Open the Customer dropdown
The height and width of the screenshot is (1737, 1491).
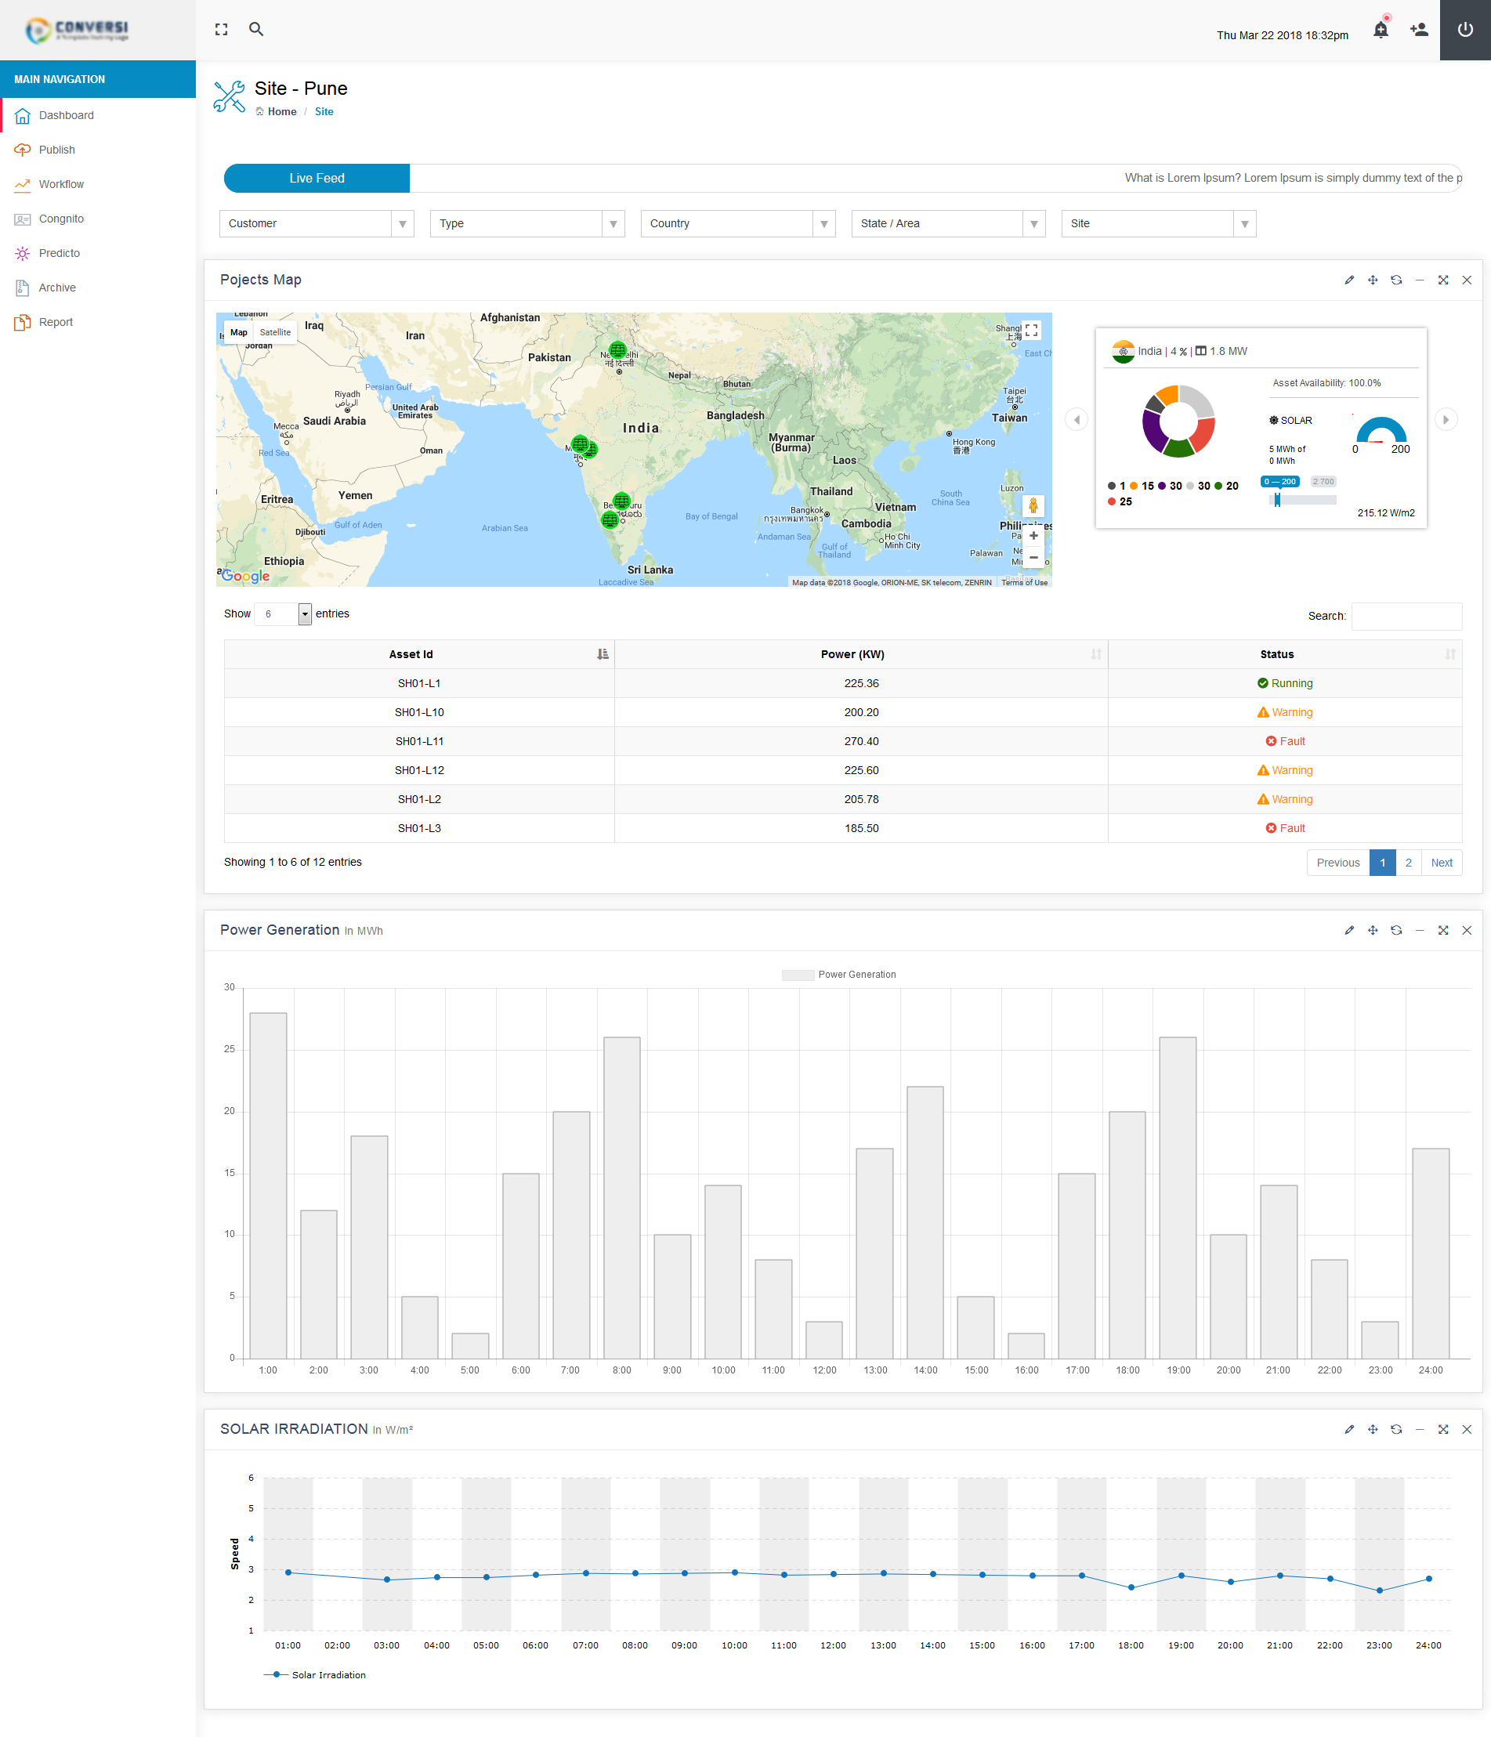click(x=316, y=224)
